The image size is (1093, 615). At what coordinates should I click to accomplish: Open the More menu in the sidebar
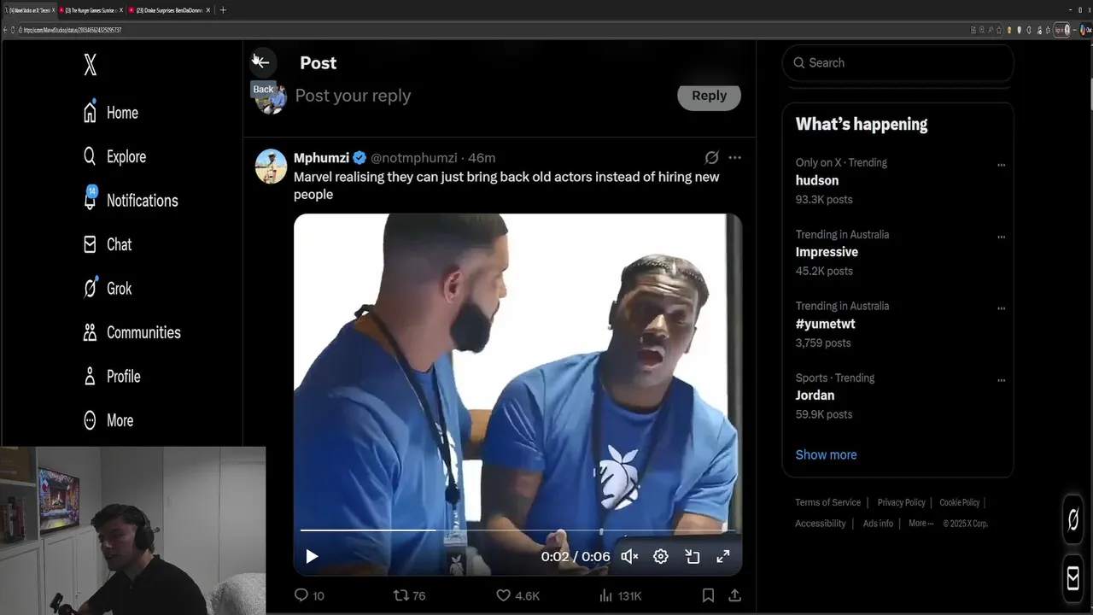[x=108, y=420]
